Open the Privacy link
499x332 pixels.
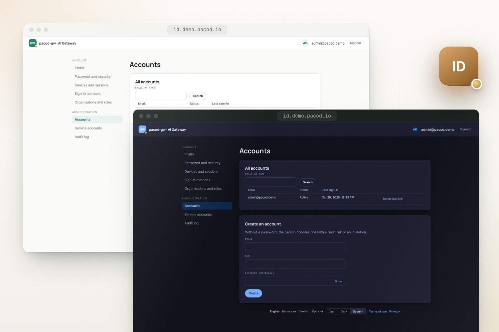[x=395, y=311]
